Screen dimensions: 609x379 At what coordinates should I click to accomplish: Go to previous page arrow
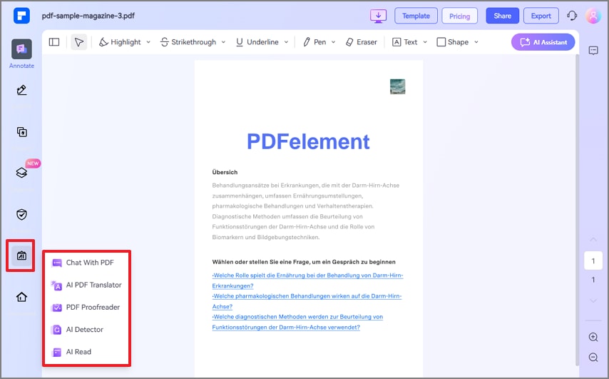click(593, 239)
